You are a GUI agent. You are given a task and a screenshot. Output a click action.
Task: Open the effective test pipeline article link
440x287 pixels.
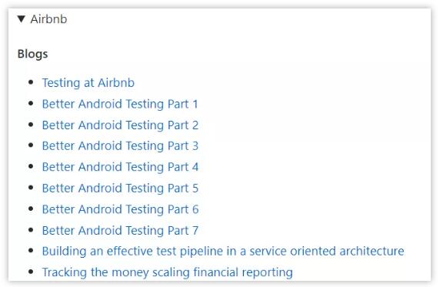(x=223, y=251)
